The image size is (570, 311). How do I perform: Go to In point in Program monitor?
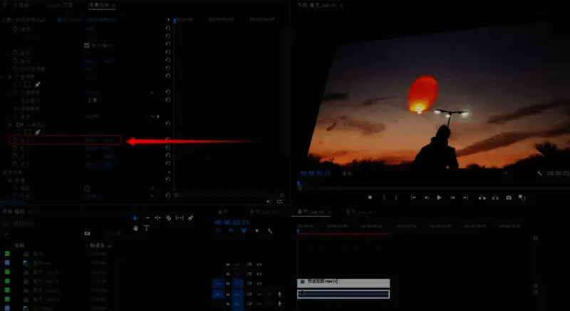click(x=413, y=198)
